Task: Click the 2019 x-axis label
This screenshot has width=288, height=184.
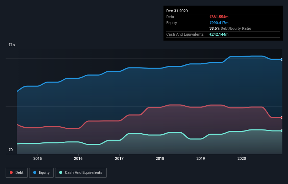Action: [201, 158]
